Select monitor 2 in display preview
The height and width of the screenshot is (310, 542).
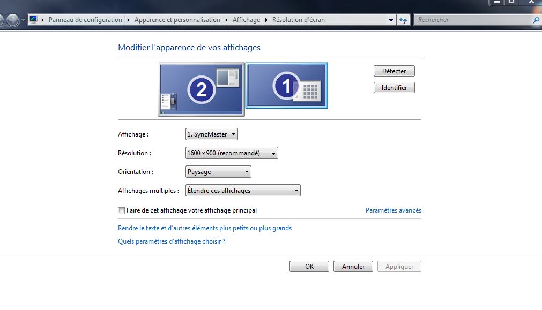pos(201,89)
